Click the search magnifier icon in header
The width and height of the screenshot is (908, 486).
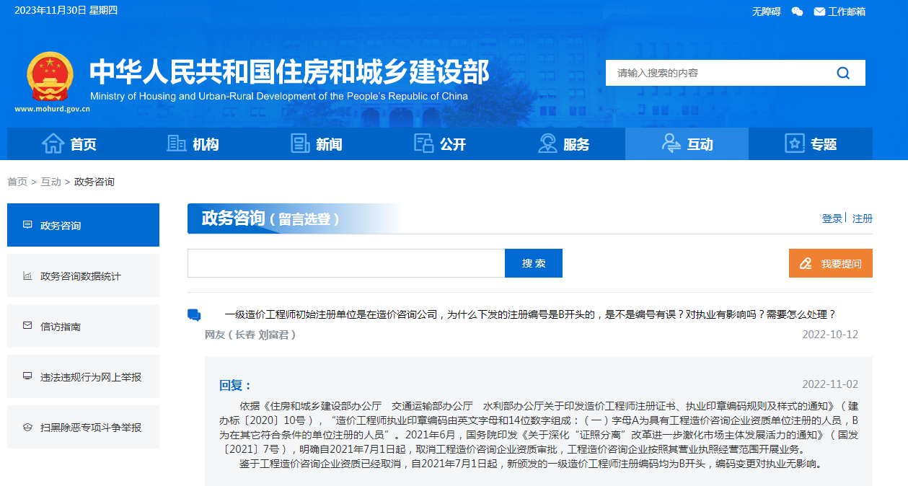click(x=843, y=73)
